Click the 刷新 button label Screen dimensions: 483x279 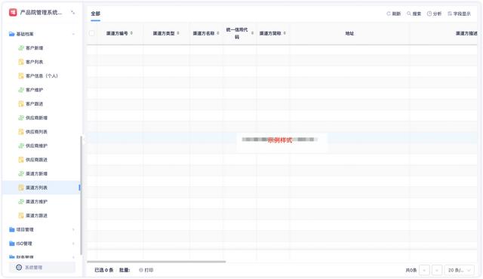pyautogui.click(x=396, y=14)
